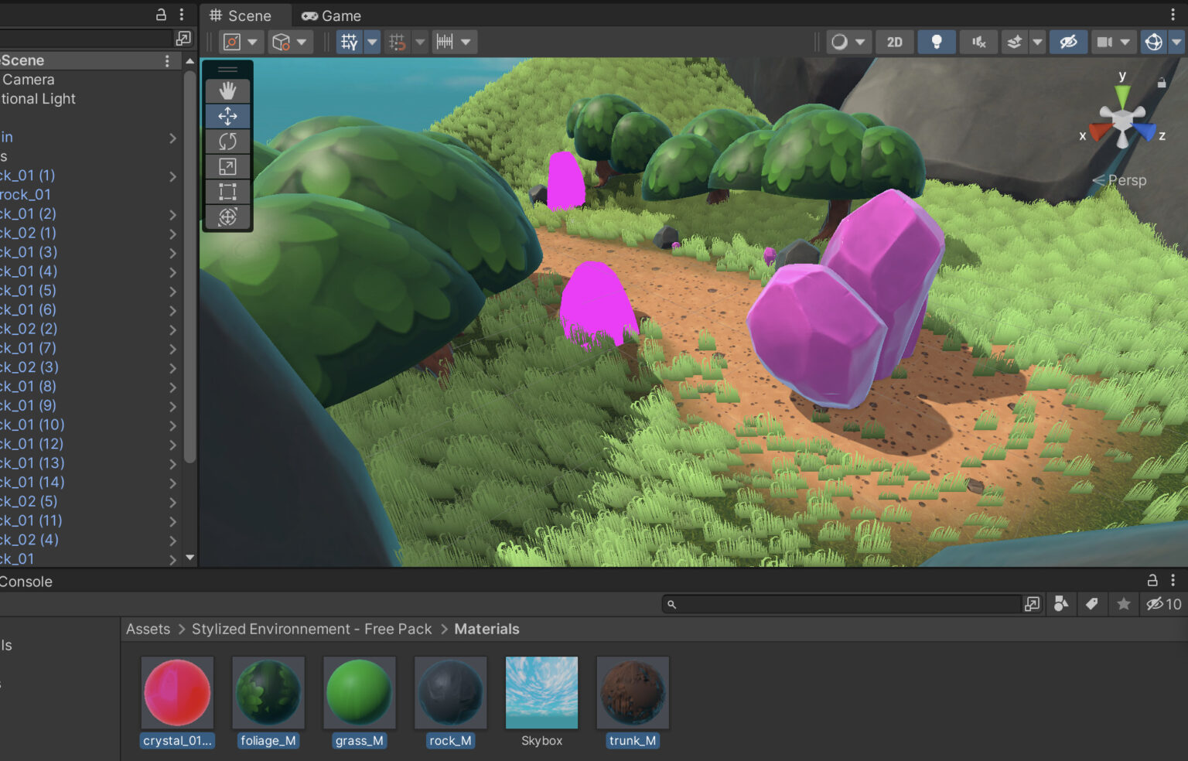Toggle scene view lighting
Viewport: 1188px width, 761px height.
[937, 42]
